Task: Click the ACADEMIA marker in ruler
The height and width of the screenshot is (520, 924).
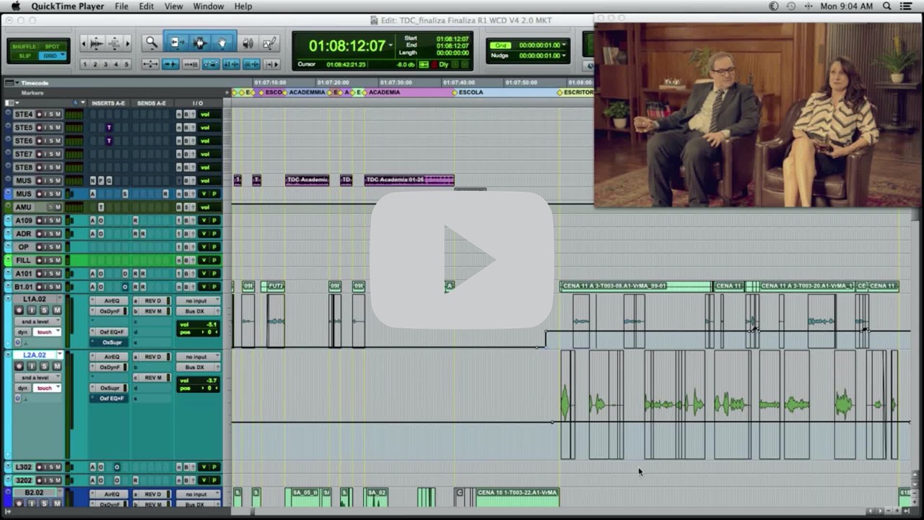Action: coord(384,92)
